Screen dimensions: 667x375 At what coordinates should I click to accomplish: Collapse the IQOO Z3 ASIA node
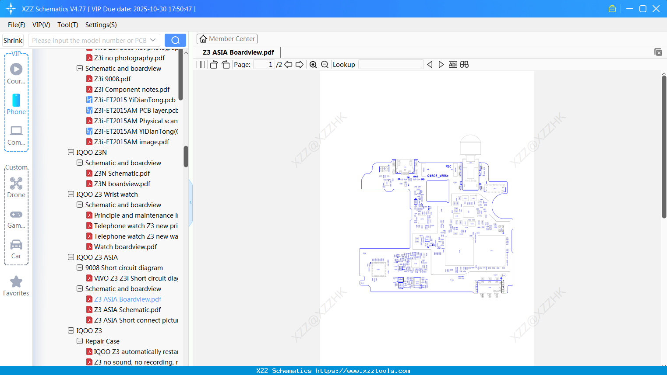(71, 257)
